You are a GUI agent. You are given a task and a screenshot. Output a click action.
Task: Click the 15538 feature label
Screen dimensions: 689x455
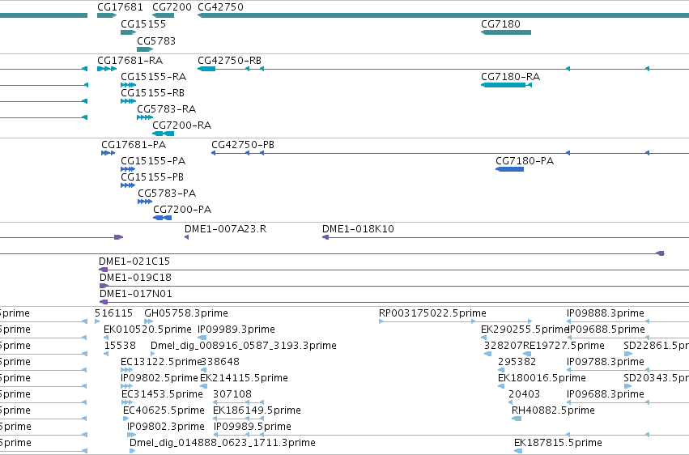(x=120, y=346)
